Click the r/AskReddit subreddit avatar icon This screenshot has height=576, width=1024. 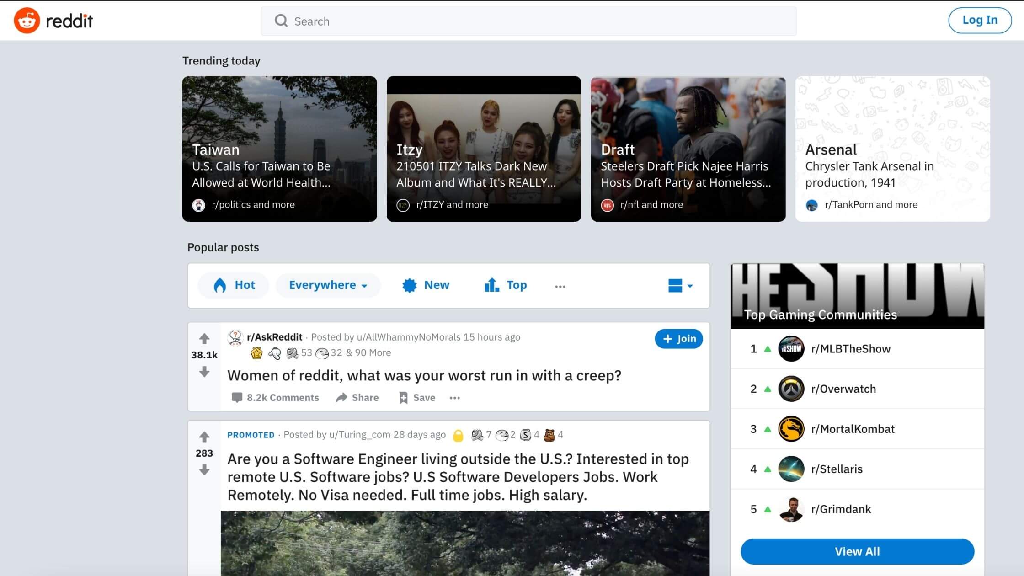(x=235, y=337)
